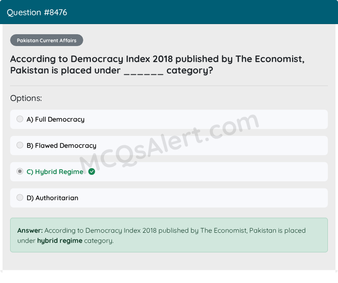This screenshot has height=283, width=338.
Task: Click the "D) Authoritarian" option text
Action: point(52,198)
